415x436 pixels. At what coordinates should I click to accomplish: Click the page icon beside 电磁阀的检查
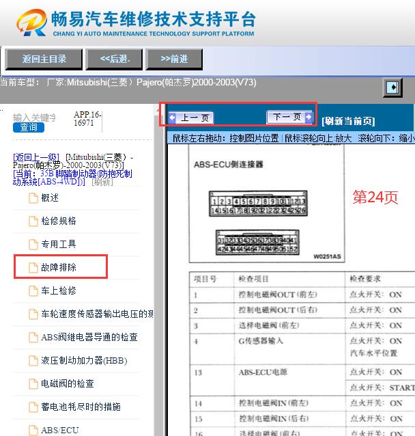[x=33, y=384]
